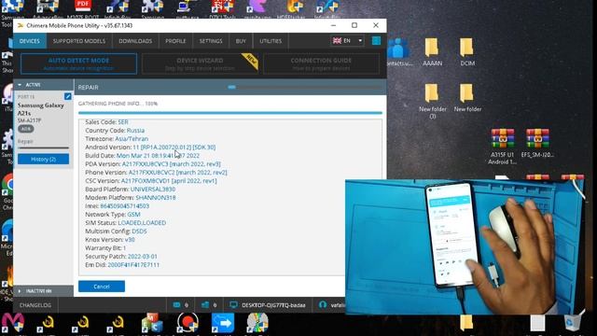Image resolution: width=597 pixels, height=336 pixels.
Task: Click the Modem Platform SHANNON318 value
Action: pyautogui.click(x=156, y=198)
